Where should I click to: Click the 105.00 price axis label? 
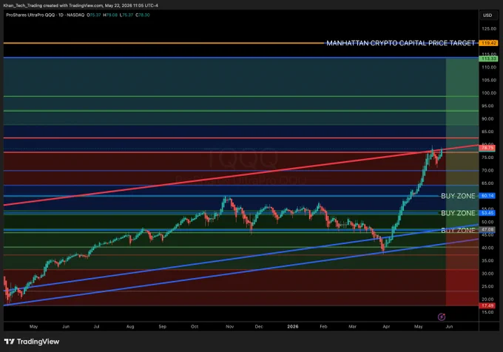click(x=489, y=80)
